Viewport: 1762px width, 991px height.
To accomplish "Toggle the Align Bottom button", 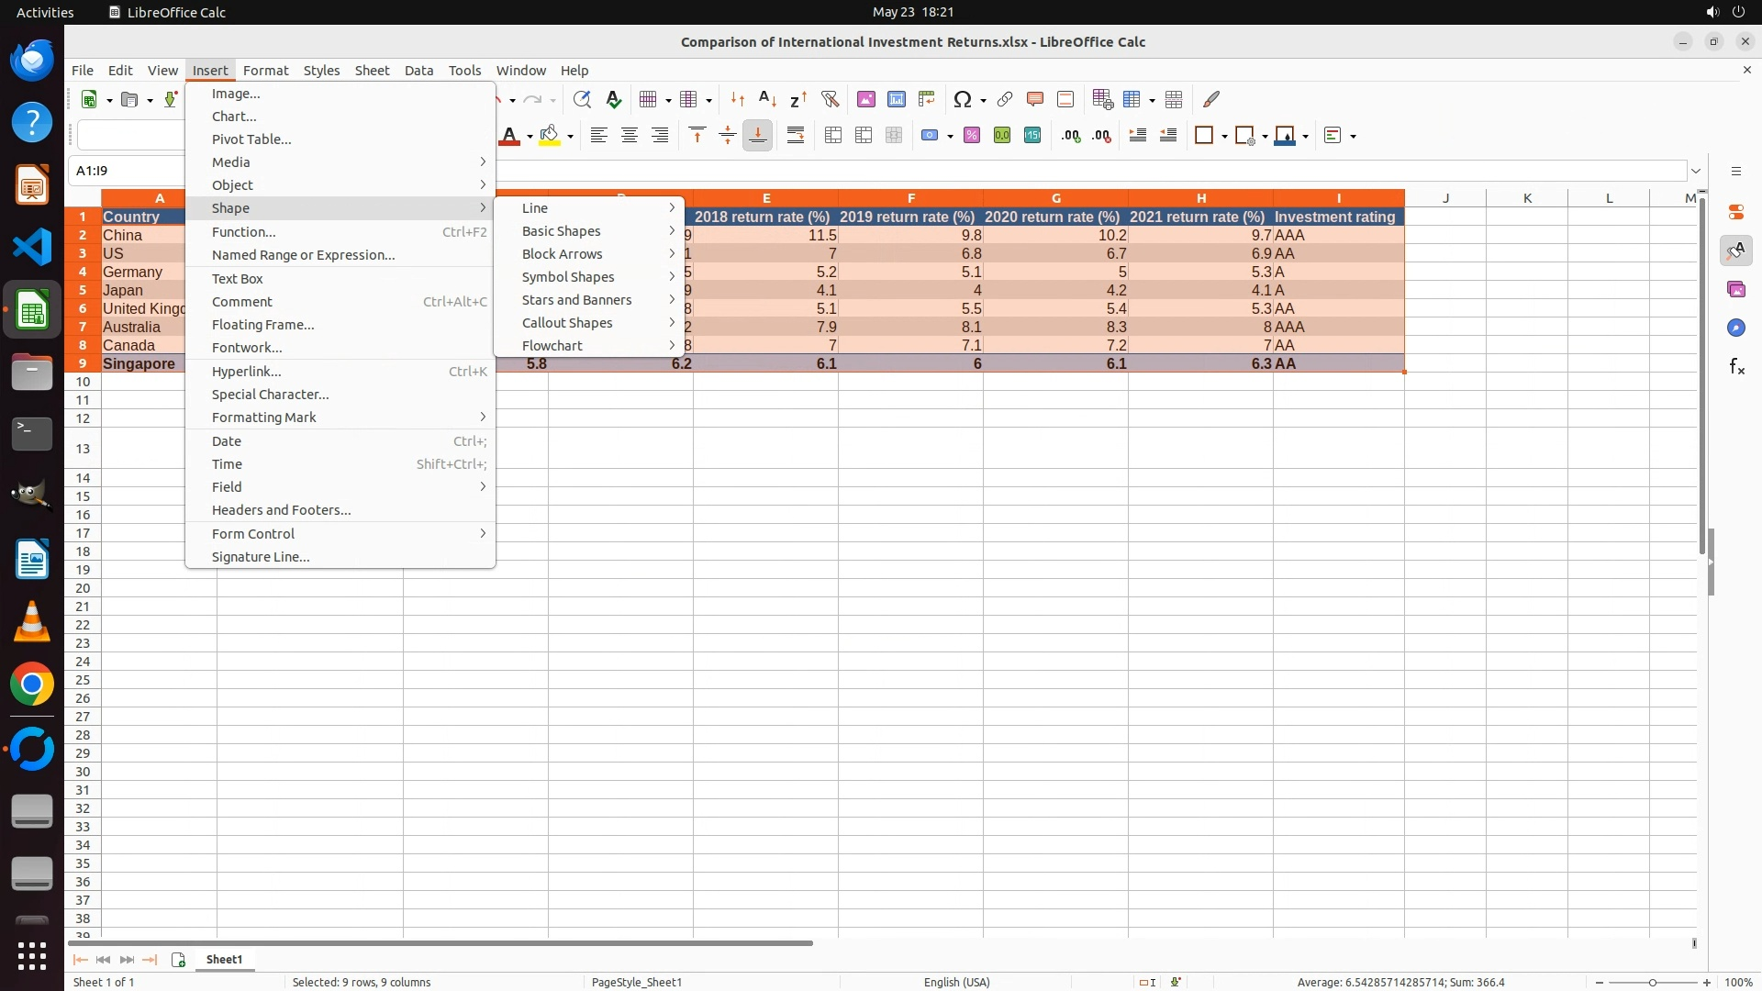I will click(x=758, y=136).
